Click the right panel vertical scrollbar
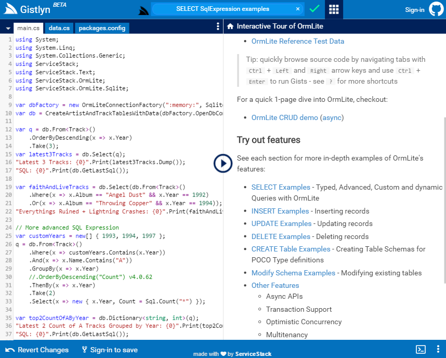446x358 pixels. pos(444,200)
